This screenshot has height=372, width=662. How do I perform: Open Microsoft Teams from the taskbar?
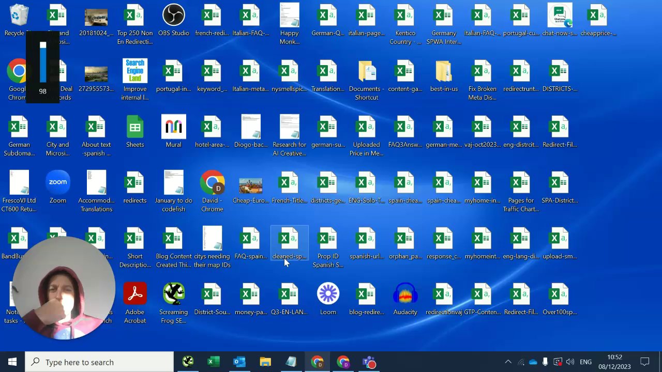[x=369, y=362]
